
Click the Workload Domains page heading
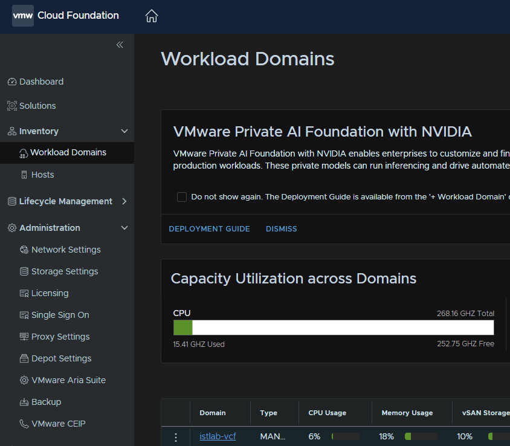click(248, 59)
